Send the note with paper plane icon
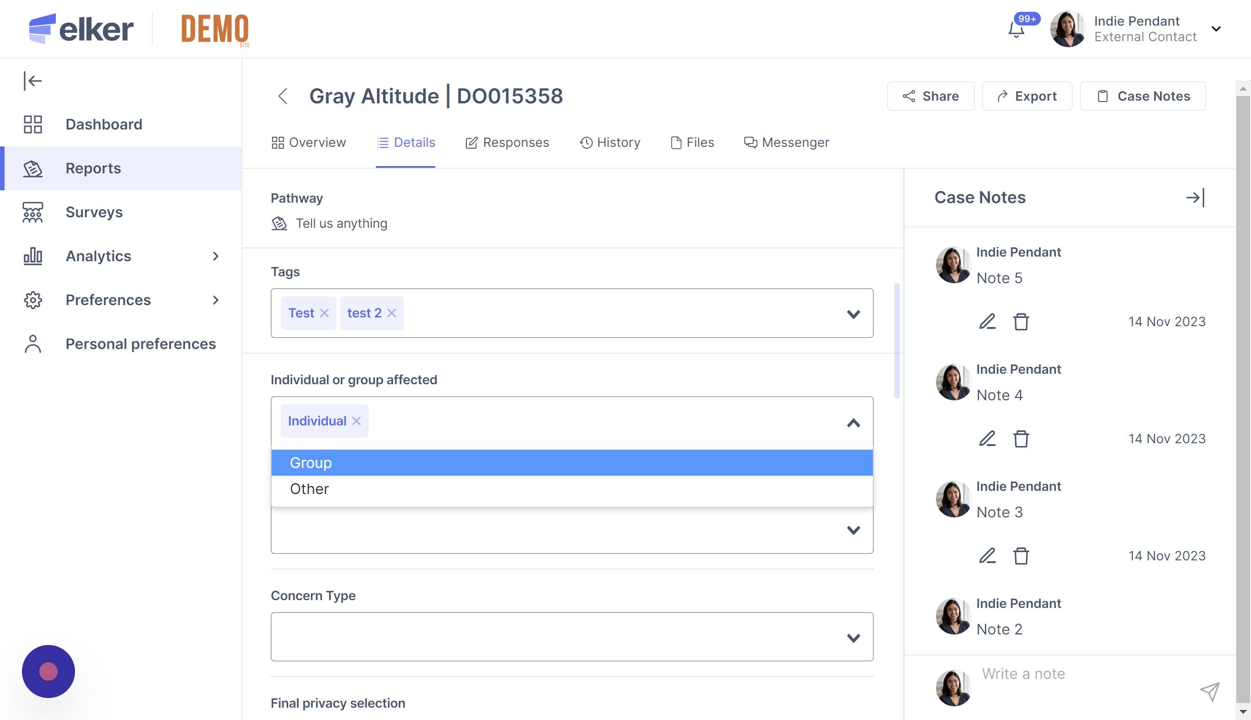 [x=1209, y=691]
